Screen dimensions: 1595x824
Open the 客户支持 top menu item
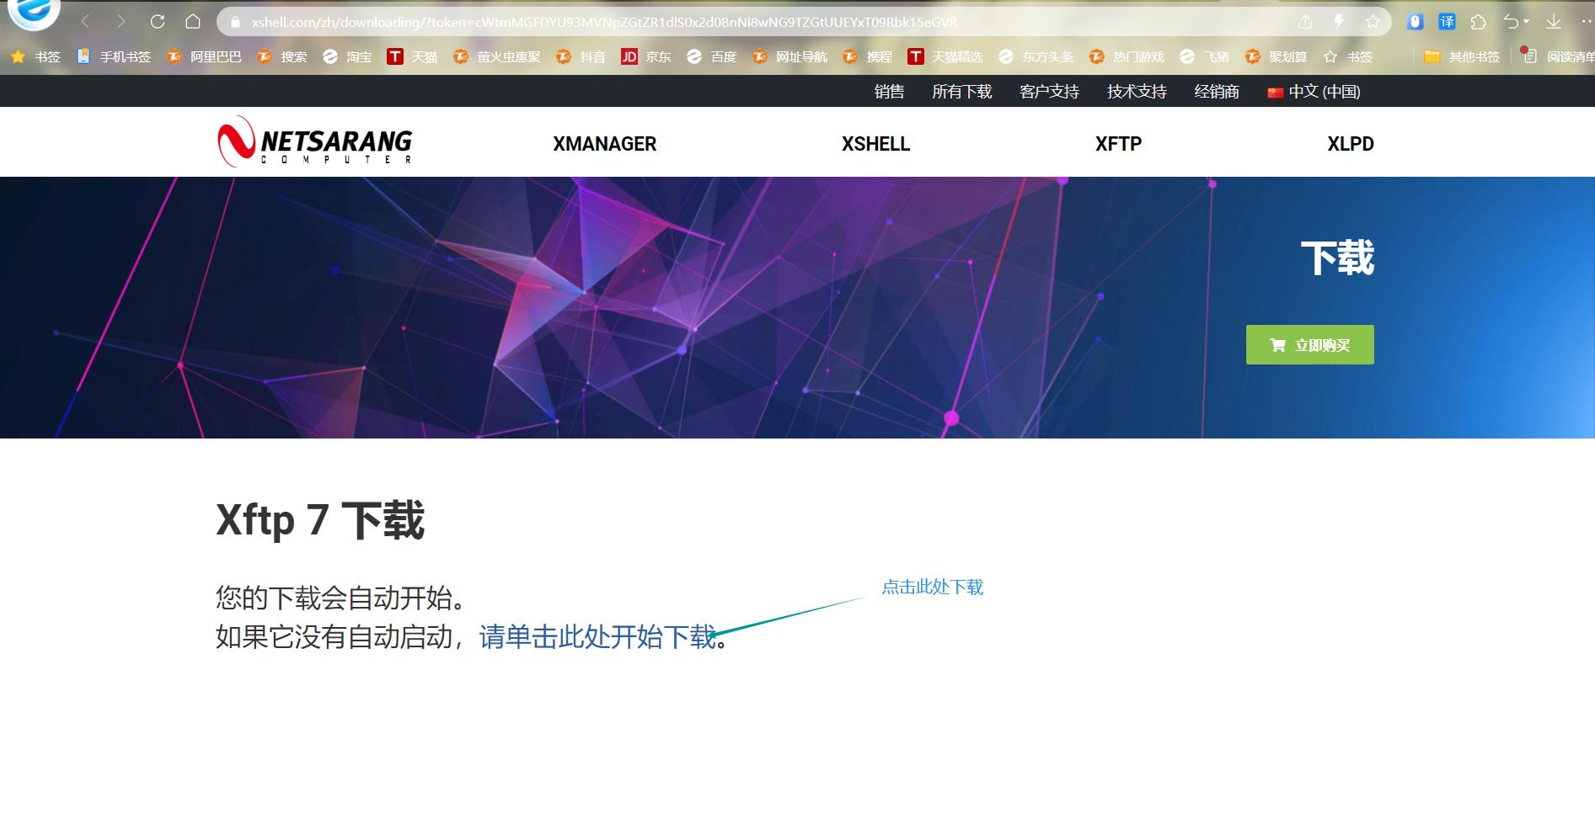click(x=1050, y=92)
